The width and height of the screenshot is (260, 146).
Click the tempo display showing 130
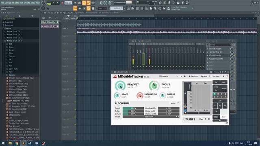pos(68,3)
